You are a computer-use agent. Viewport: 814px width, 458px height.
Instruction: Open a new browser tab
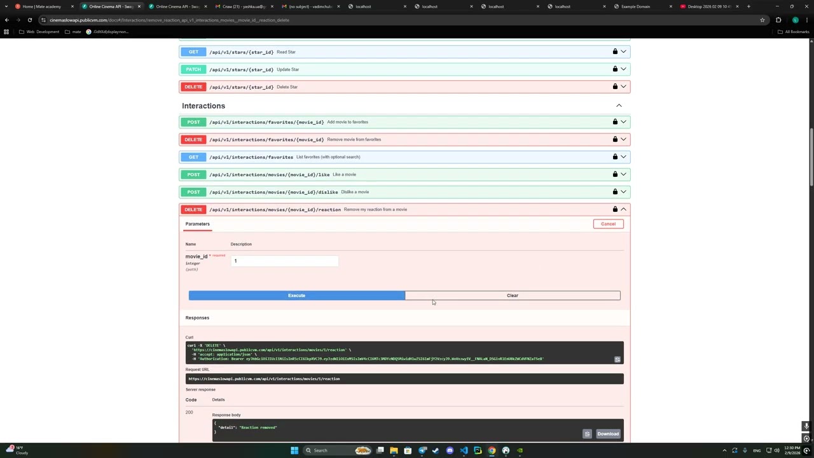[x=748, y=6]
